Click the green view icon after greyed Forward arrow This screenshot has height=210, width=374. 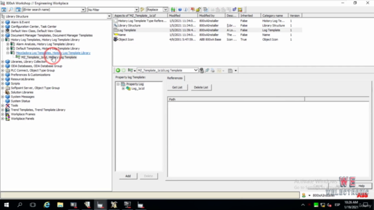(130, 71)
